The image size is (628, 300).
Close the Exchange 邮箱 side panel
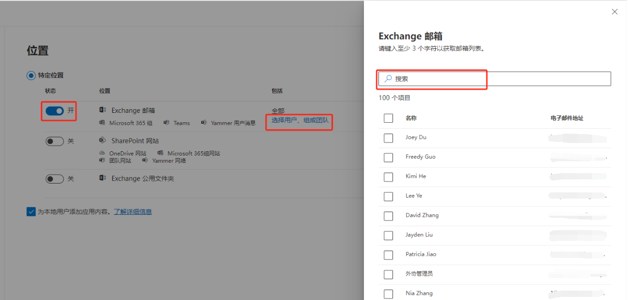(614, 11)
